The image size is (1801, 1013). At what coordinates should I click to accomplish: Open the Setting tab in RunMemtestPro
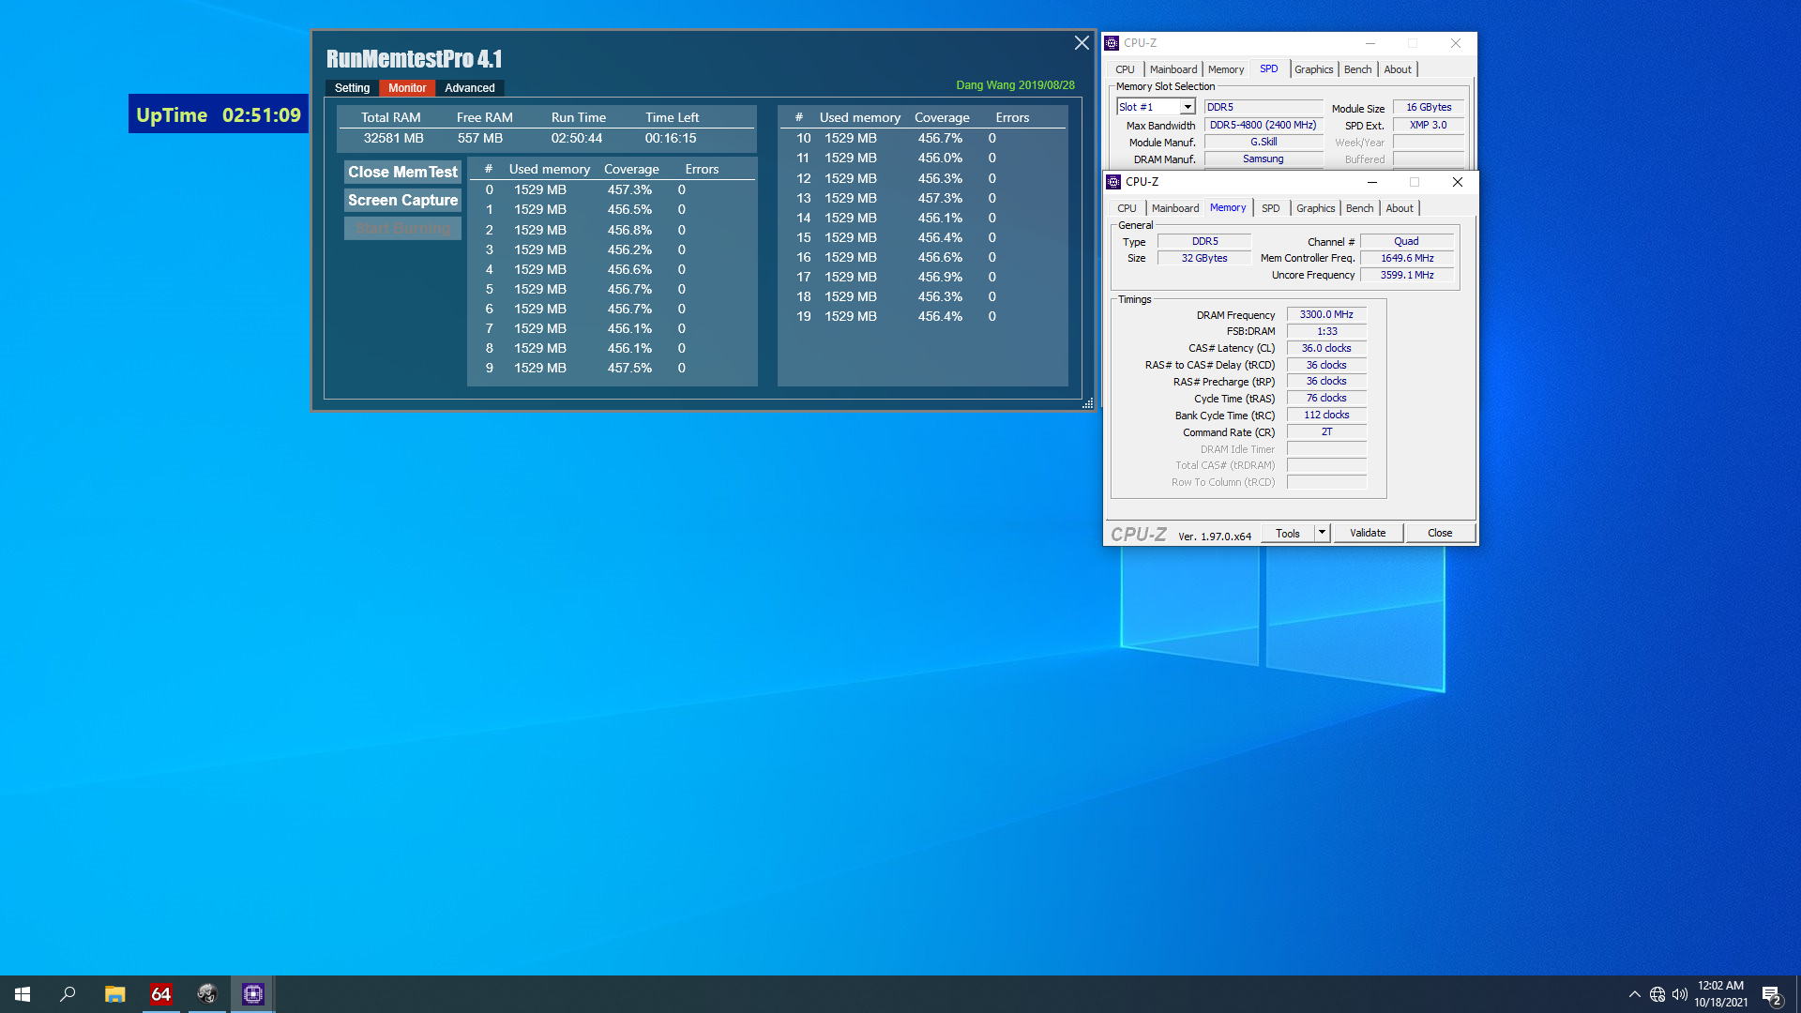352,87
